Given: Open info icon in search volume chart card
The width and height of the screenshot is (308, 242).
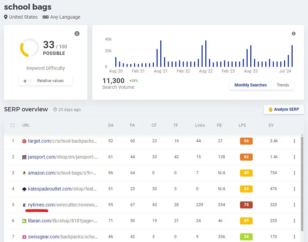Looking at the screenshot, I should [293, 34].
